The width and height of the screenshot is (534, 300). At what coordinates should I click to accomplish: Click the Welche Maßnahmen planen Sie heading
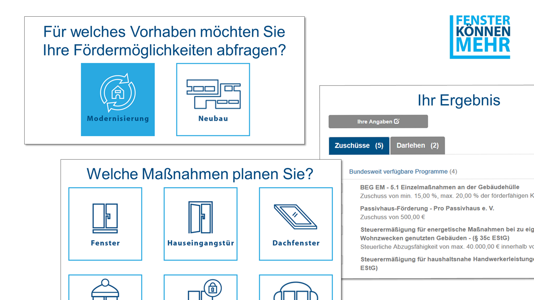(200, 174)
